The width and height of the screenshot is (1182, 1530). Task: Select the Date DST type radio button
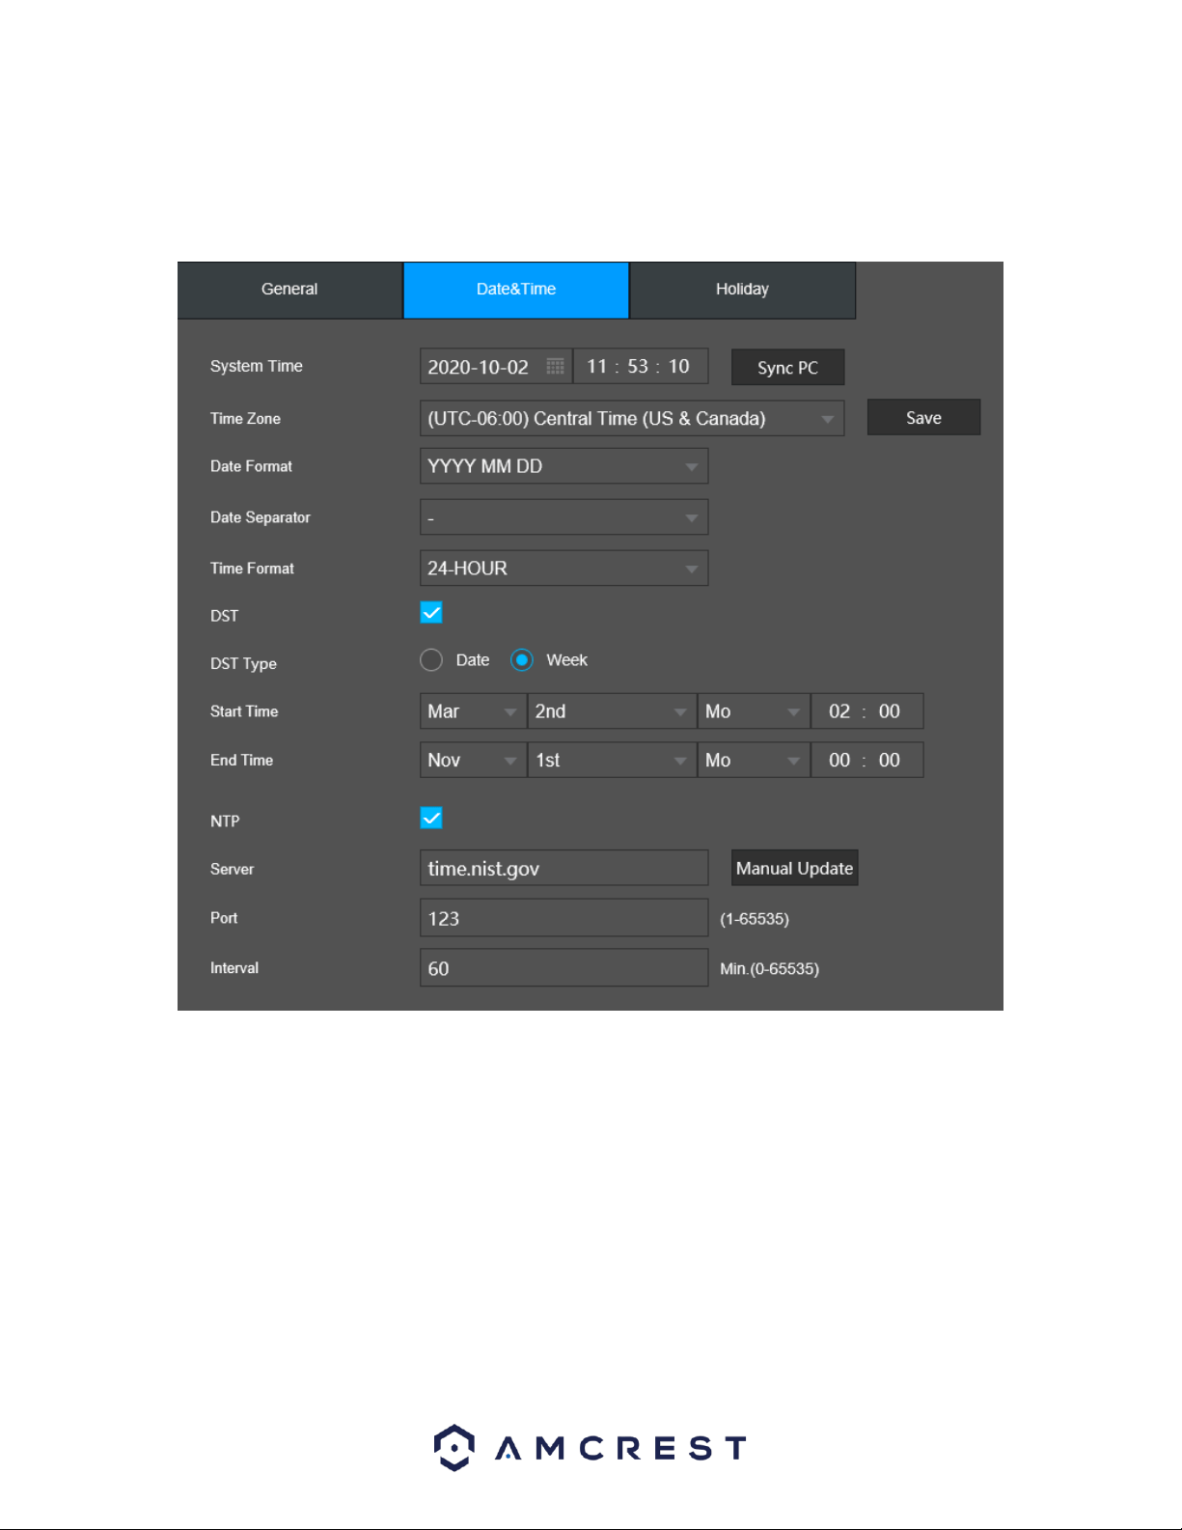tap(431, 660)
